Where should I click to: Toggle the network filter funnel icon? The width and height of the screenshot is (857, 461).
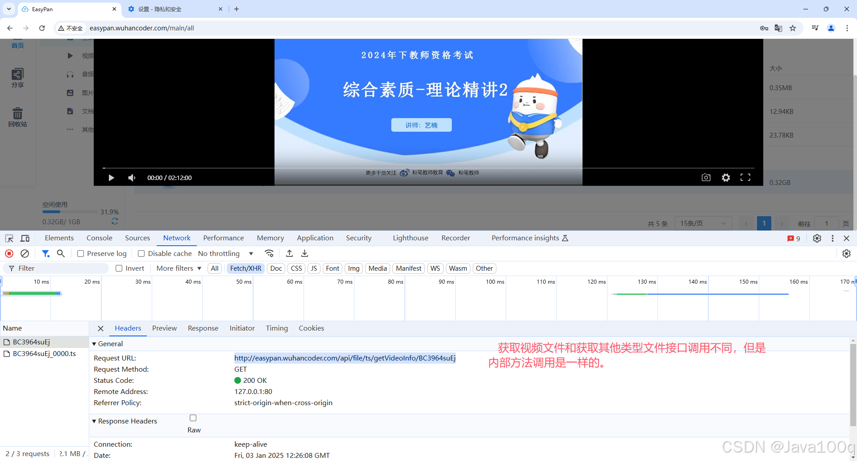[x=46, y=253]
